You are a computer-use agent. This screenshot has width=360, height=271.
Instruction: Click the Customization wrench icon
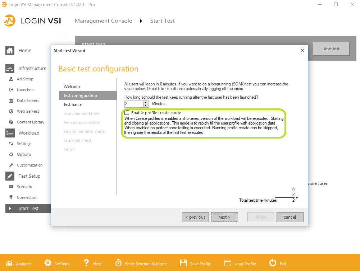pyautogui.click(x=11, y=165)
